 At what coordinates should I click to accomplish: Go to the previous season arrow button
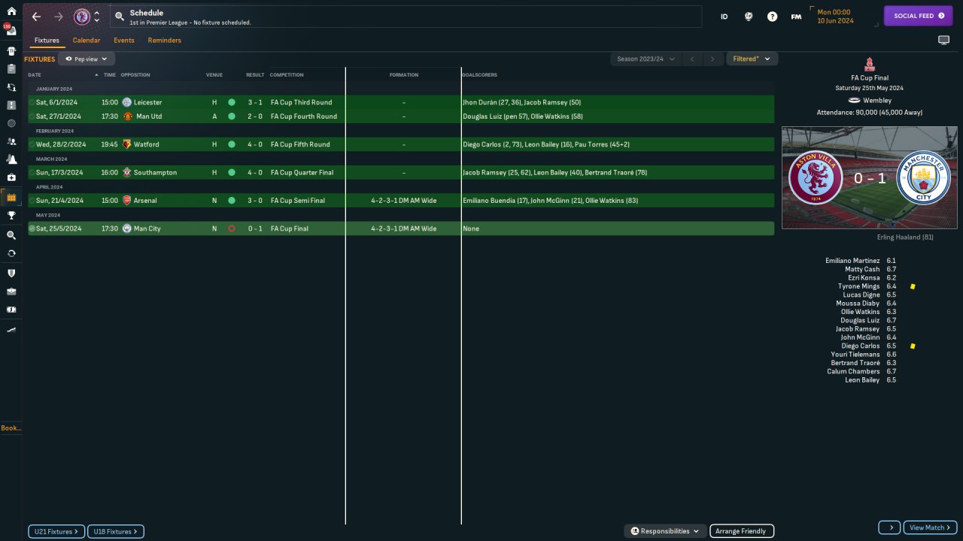click(x=692, y=59)
